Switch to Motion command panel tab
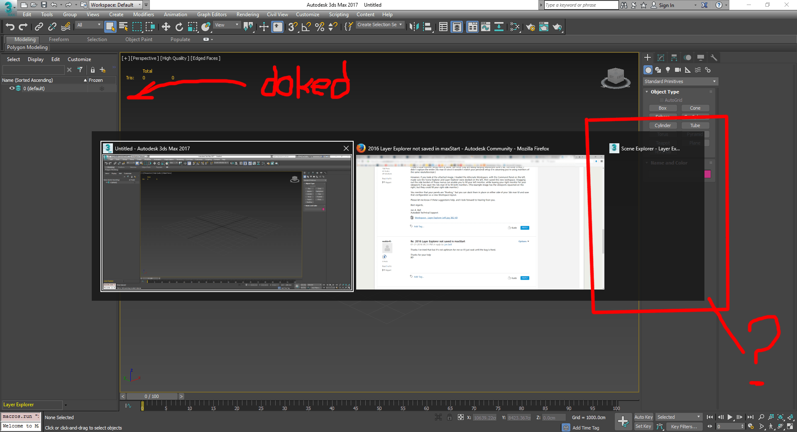The height and width of the screenshot is (432, 797). 687,58
